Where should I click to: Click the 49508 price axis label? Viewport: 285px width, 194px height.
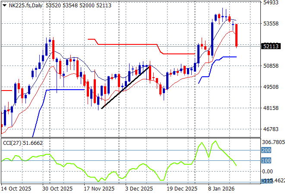pos(272,87)
